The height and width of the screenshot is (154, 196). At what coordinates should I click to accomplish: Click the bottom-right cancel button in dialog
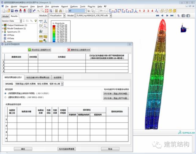coord(110,149)
